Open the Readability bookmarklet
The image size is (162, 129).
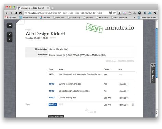pyautogui.click(x=74, y=17)
